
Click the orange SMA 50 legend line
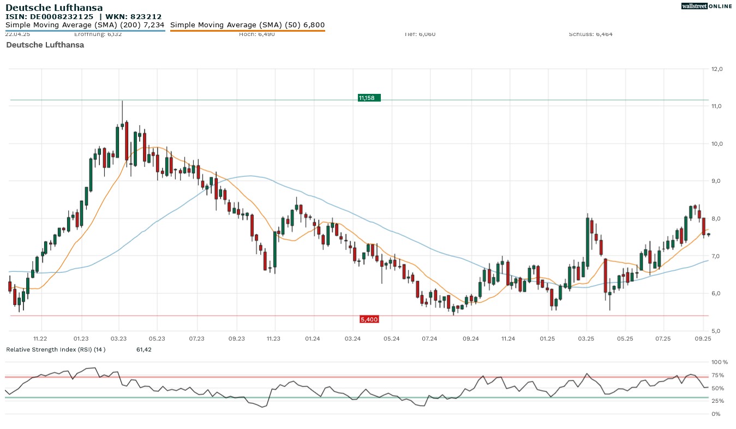pyautogui.click(x=248, y=31)
